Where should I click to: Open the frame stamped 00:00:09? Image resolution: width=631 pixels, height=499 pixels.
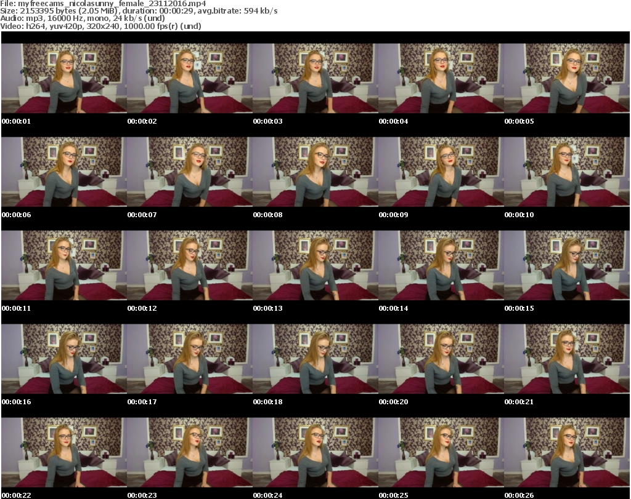point(441,172)
